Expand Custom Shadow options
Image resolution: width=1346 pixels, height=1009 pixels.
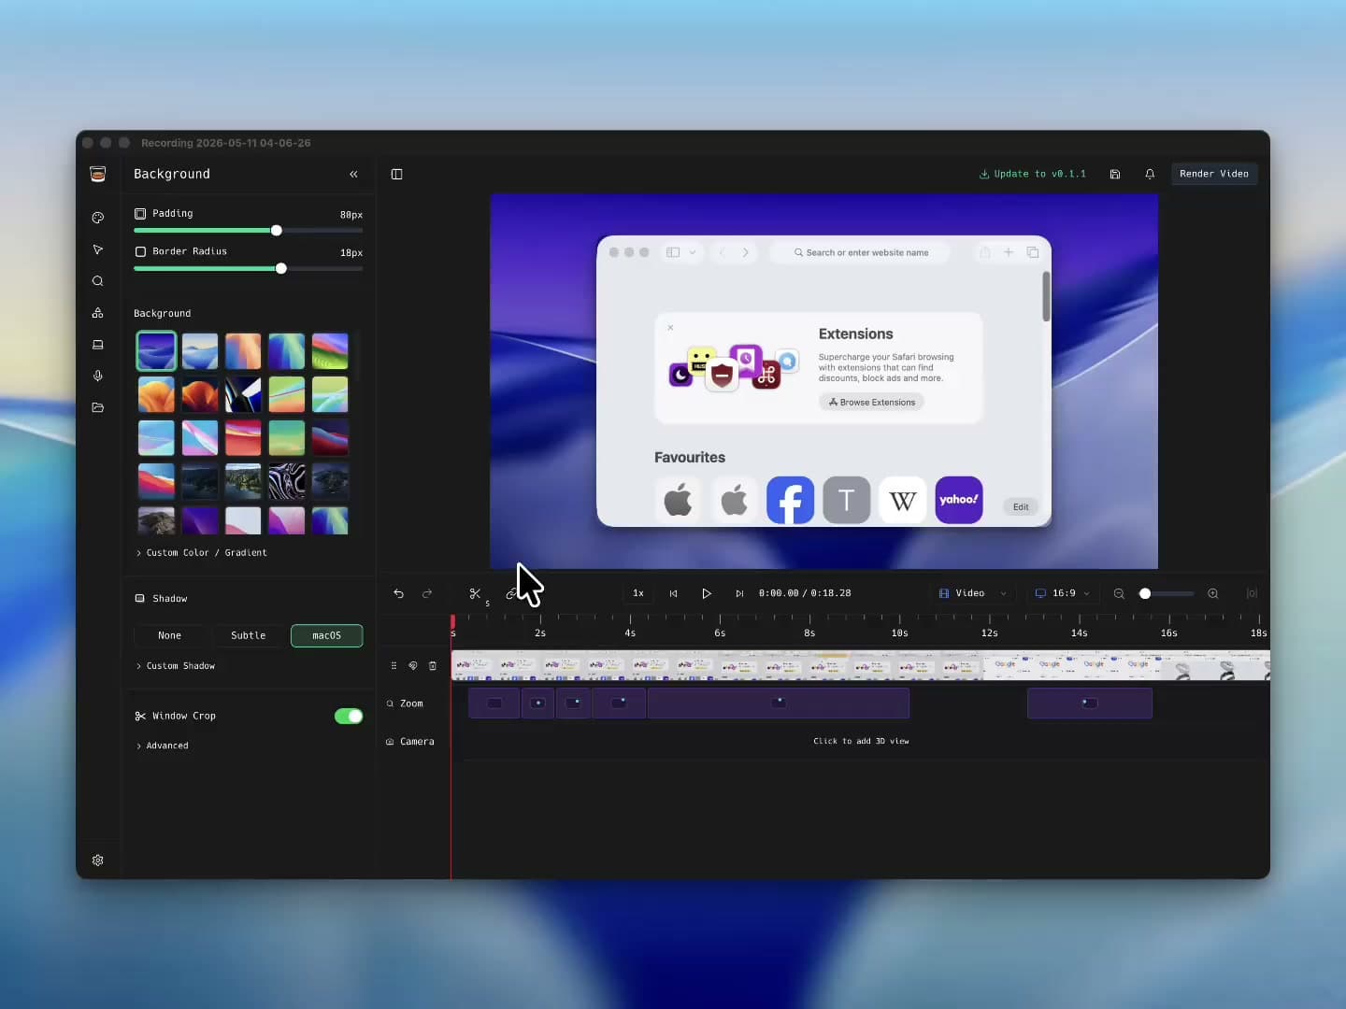[x=176, y=666]
